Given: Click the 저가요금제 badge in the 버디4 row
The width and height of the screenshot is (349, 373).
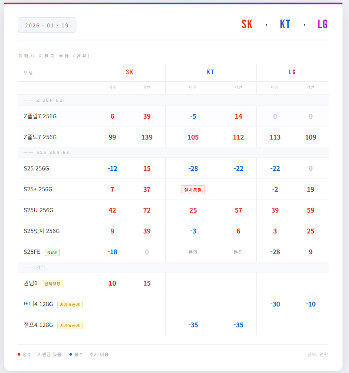Looking at the screenshot, I should [x=70, y=304].
